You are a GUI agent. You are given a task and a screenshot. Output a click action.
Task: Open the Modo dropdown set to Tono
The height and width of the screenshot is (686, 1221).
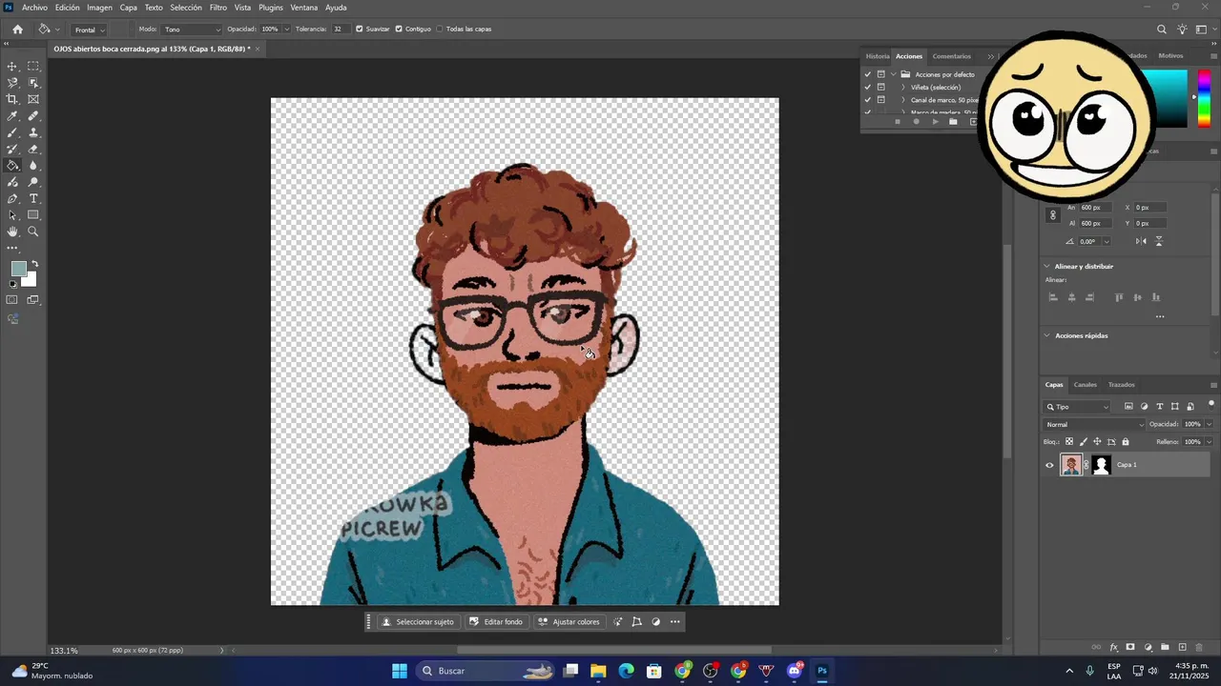(x=192, y=30)
